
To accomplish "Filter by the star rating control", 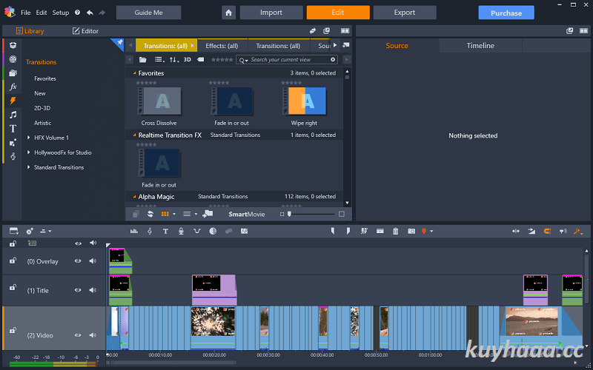I will [x=222, y=60].
